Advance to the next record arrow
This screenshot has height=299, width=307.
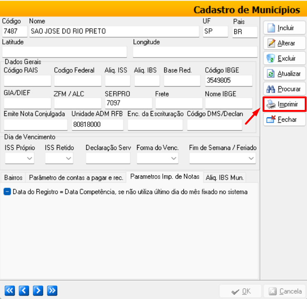[x=38, y=290]
